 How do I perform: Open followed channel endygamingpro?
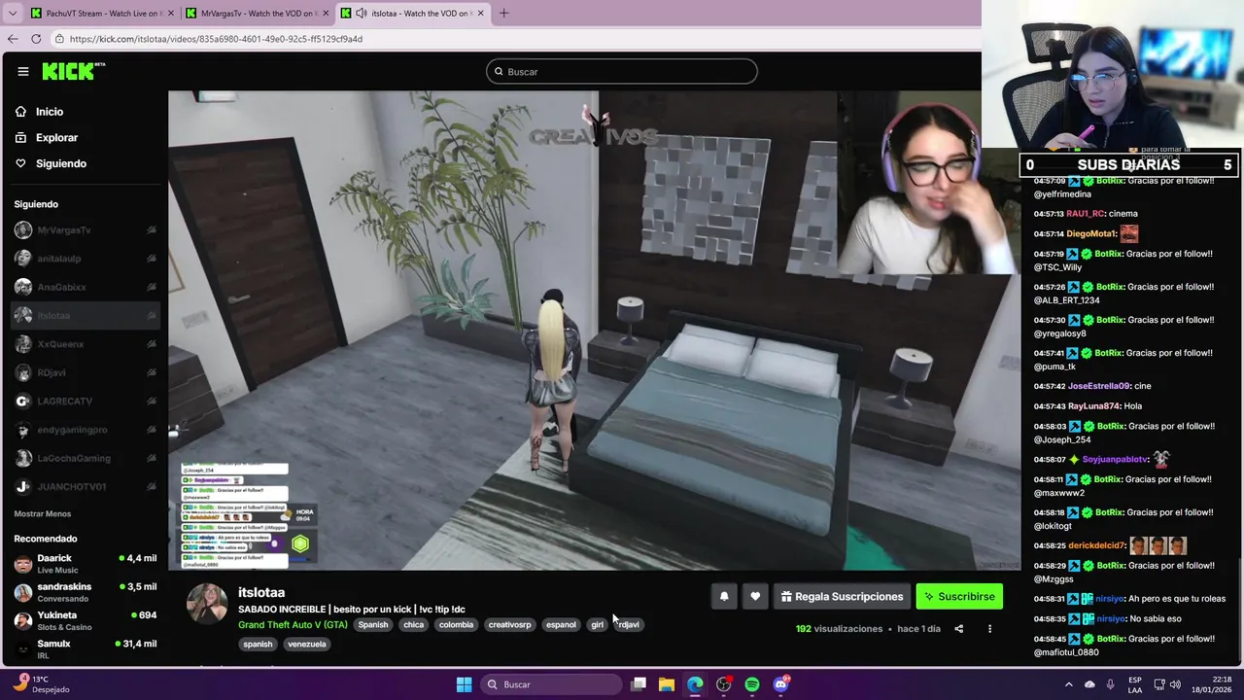tap(85, 430)
